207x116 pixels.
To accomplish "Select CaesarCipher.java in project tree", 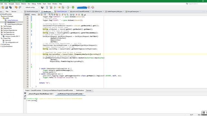I will pyautogui.click(x=13, y=20).
